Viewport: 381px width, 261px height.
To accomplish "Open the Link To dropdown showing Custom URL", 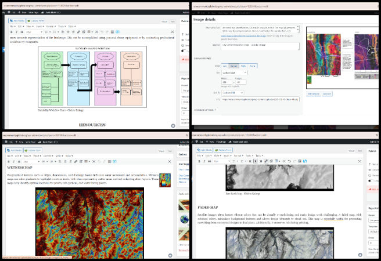I will (x=232, y=93).
